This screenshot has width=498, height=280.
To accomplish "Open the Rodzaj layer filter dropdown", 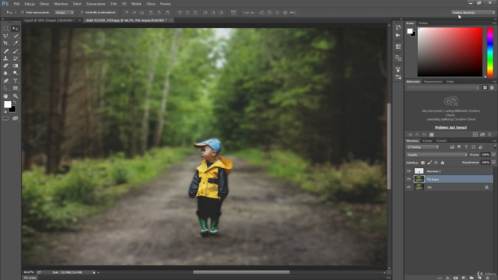I will pyautogui.click(x=423, y=147).
